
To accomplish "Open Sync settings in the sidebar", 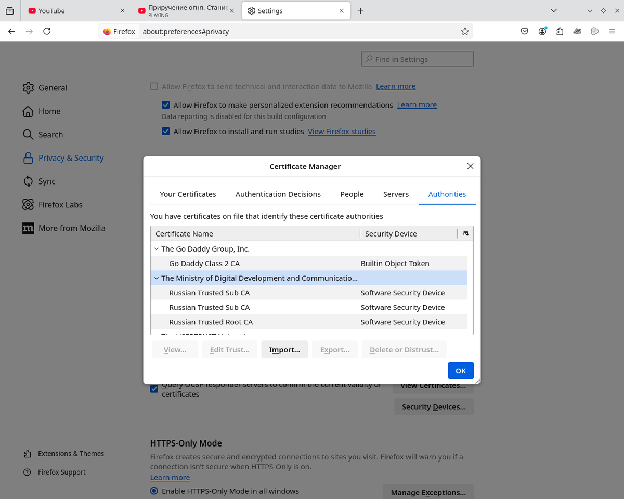I will [39, 181].
